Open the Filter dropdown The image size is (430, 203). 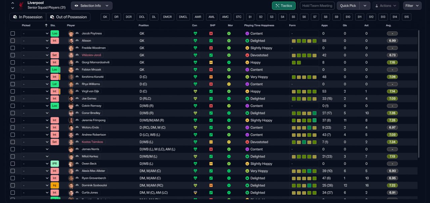[412, 6]
